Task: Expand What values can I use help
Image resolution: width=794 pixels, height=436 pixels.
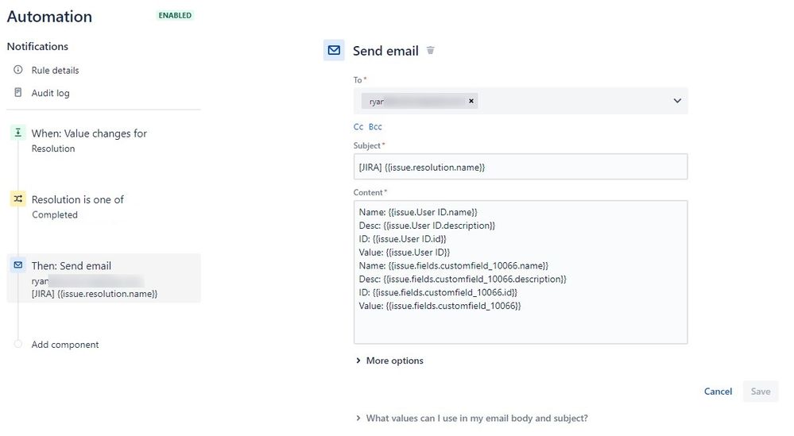Action: tap(471, 419)
